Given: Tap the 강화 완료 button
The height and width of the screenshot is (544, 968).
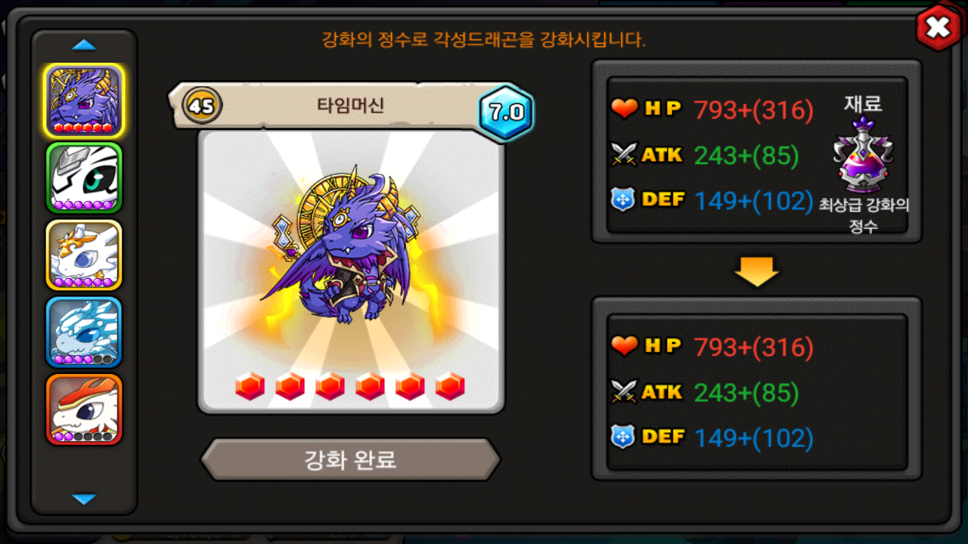Looking at the screenshot, I should click(x=350, y=459).
